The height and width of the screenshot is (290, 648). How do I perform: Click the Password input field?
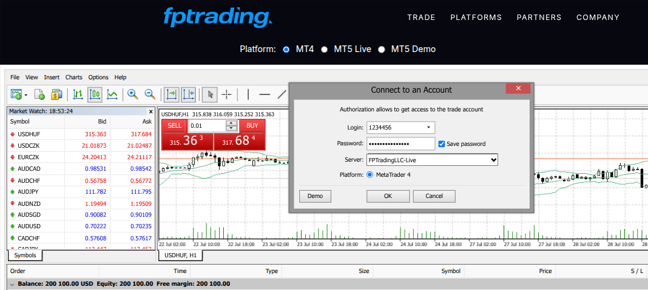click(x=401, y=143)
